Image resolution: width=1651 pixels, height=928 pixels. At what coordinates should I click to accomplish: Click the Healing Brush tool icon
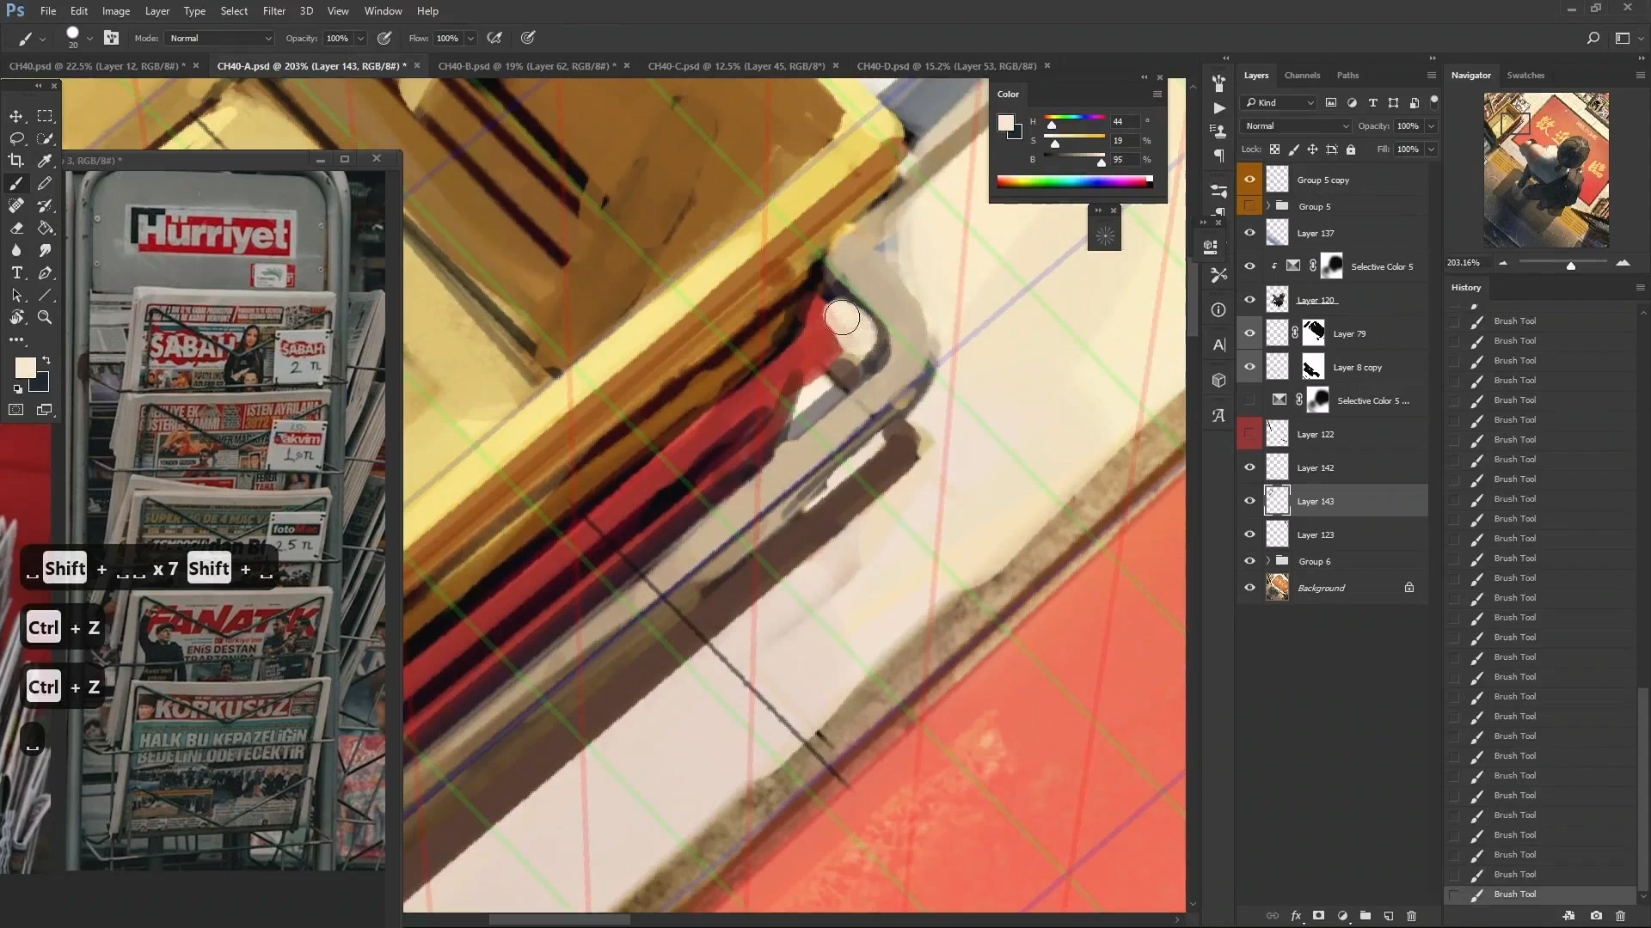15,205
